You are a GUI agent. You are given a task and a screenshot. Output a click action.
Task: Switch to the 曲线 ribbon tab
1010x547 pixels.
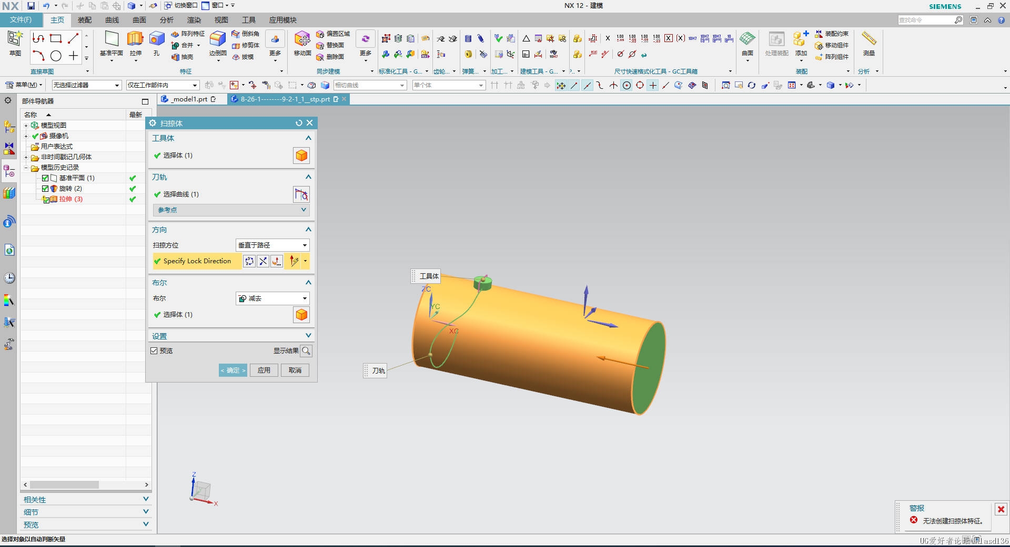[112, 20]
